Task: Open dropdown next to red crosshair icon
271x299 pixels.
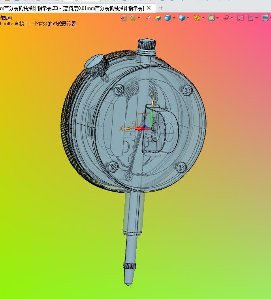Action: (x=232, y=18)
